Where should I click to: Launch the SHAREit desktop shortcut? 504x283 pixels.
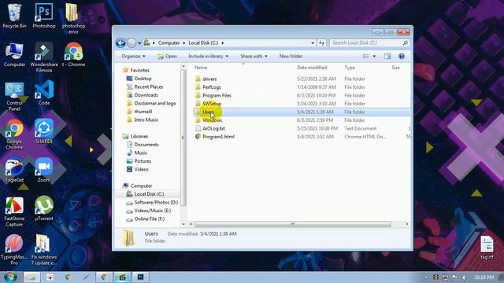44,131
